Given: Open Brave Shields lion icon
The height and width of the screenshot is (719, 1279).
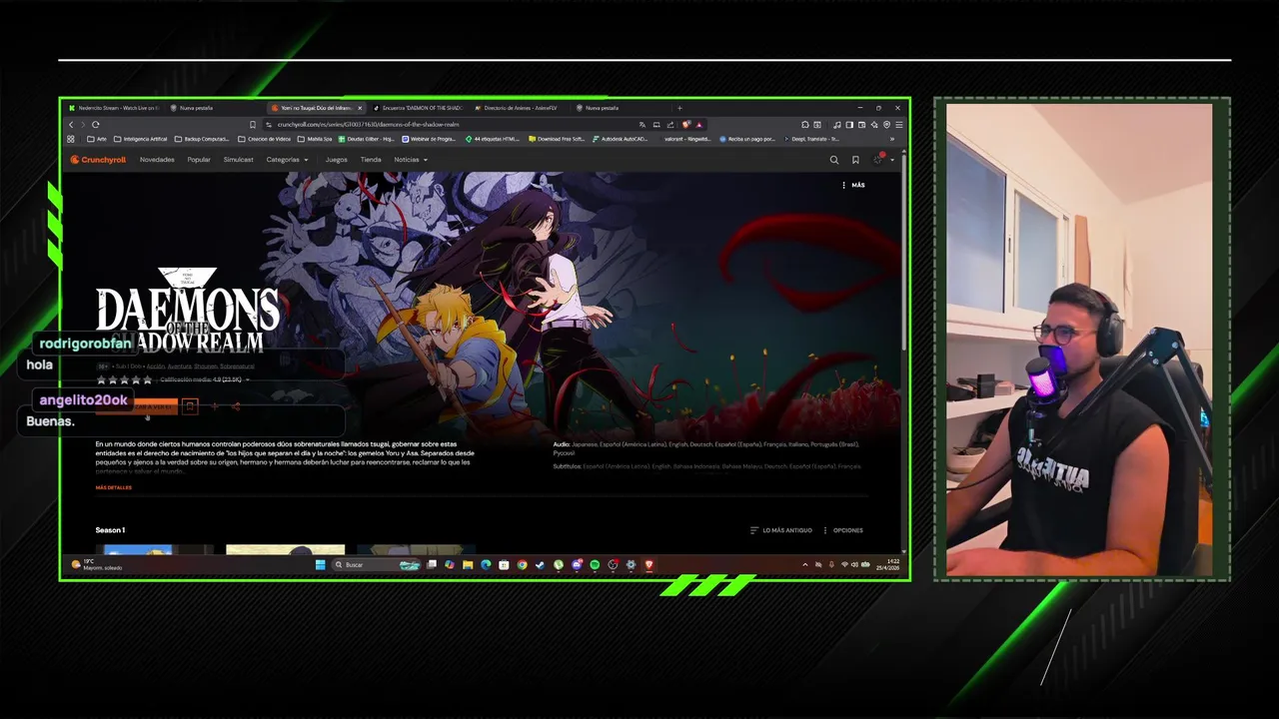Looking at the screenshot, I should tap(686, 125).
